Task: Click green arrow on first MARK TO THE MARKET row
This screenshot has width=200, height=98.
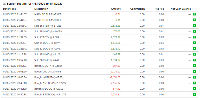Action: (x=195, y=14)
